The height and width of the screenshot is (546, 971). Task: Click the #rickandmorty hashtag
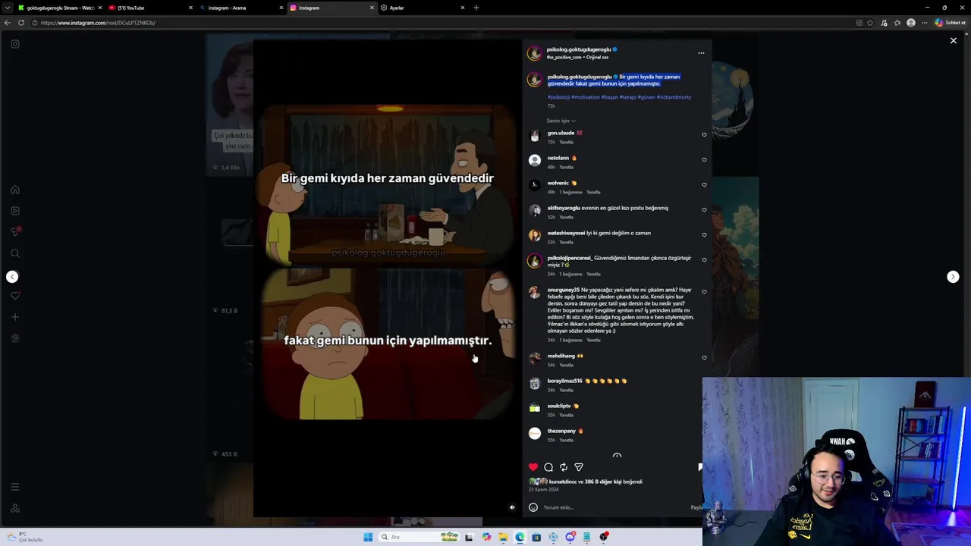click(674, 97)
